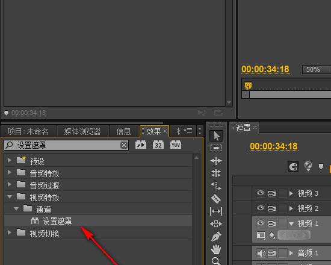This screenshot has width=331, height=265.
Task: Select the 效果 tab
Action: (153, 131)
